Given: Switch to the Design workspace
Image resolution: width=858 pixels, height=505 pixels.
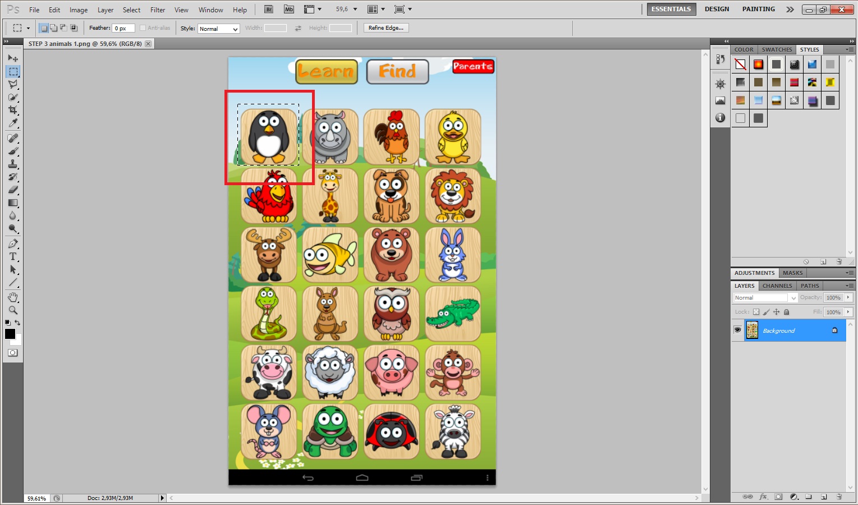Looking at the screenshot, I should click(x=717, y=9).
